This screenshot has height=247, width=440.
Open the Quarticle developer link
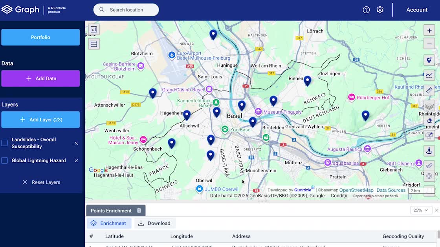[x=304, y=190]
